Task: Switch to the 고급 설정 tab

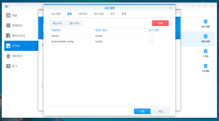Action: [56, 14]
